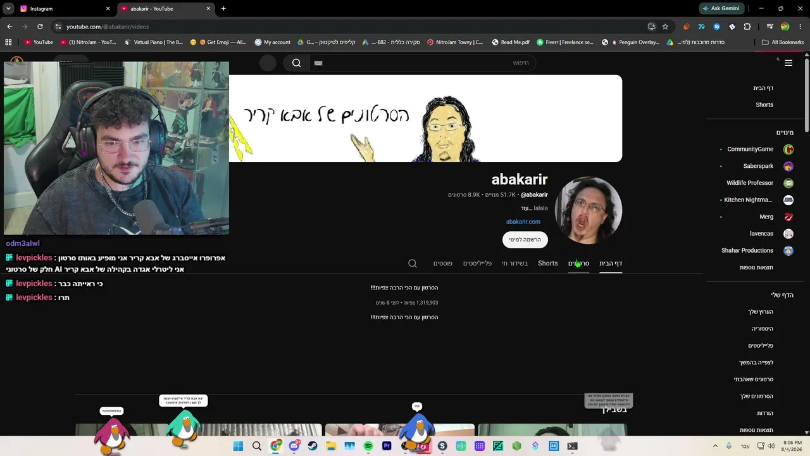Go to דף הבית in sidebar
The width and height of the screenshot is (810, 456).
tap(763, 88)
